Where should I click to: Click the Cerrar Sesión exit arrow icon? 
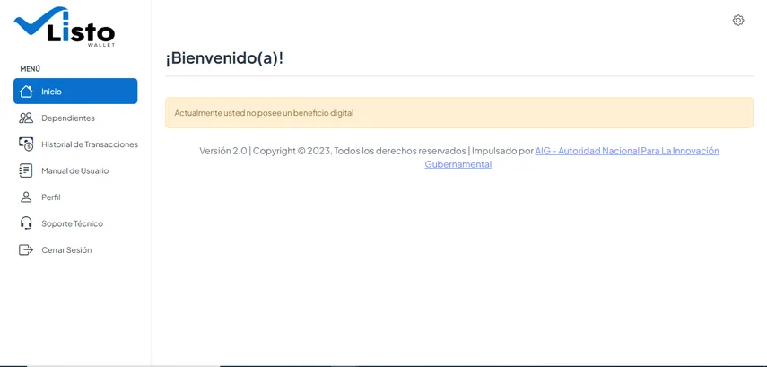(x=26, y=250)
